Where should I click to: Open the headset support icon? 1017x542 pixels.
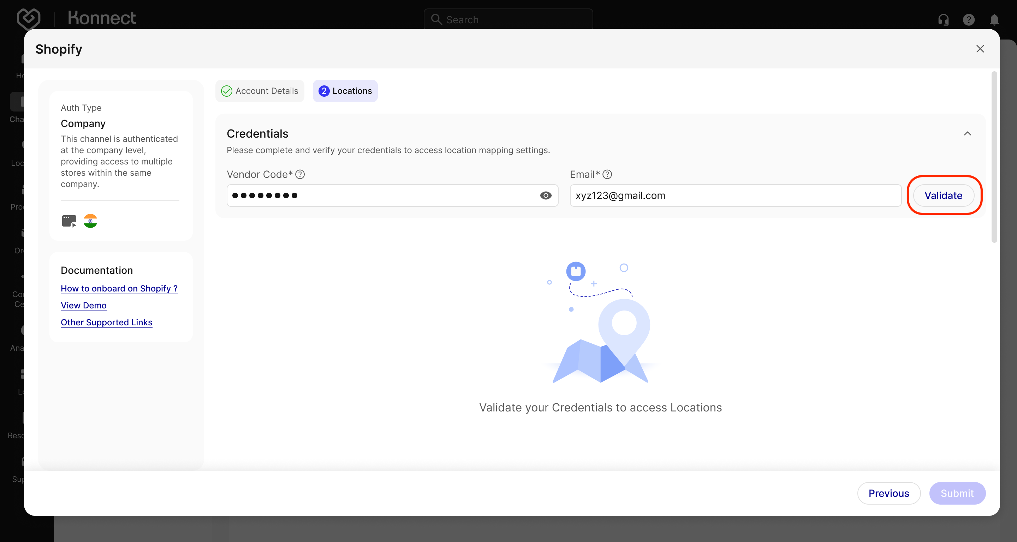[943, 19]
